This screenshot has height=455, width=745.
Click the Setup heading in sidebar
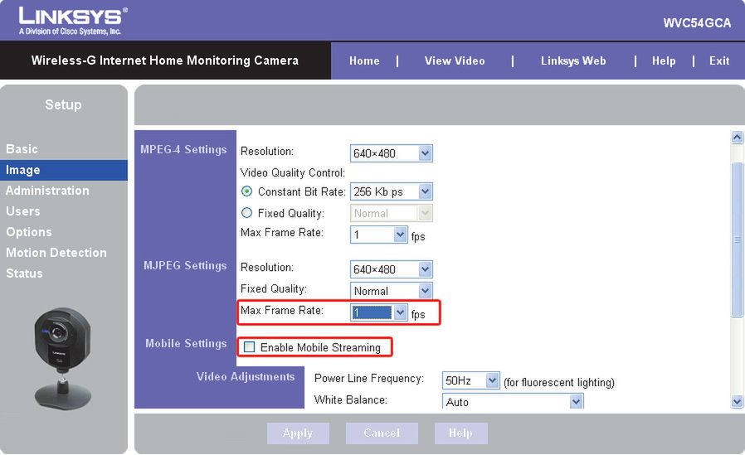pos(63,105)
